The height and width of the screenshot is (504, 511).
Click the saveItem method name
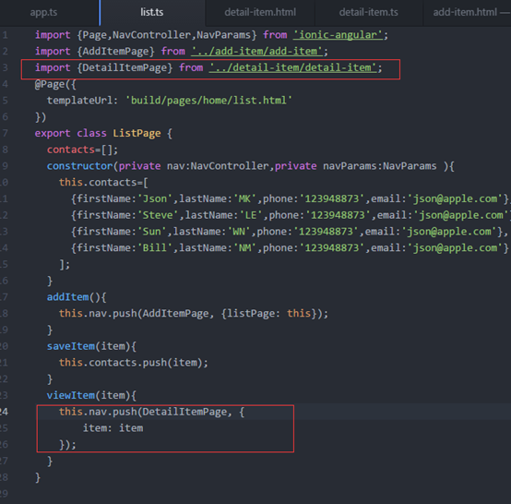[71, 346]
